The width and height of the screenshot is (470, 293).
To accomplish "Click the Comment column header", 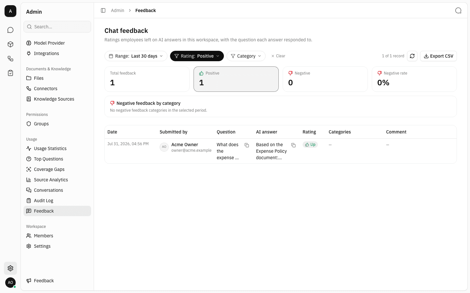I will [396, 132].
